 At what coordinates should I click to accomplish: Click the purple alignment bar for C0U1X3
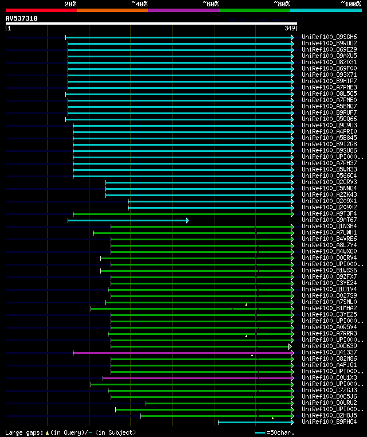(x=198, y=378)
